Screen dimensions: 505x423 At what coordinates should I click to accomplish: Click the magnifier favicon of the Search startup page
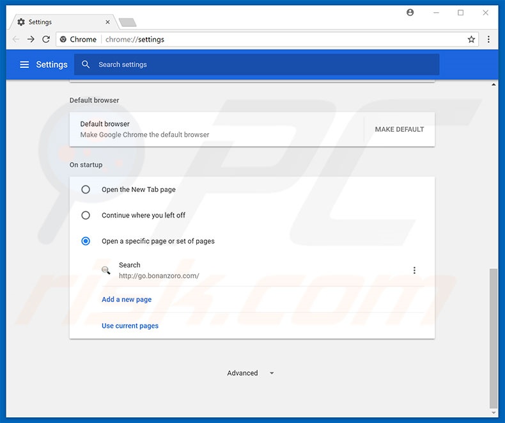(x=106, y=270)
